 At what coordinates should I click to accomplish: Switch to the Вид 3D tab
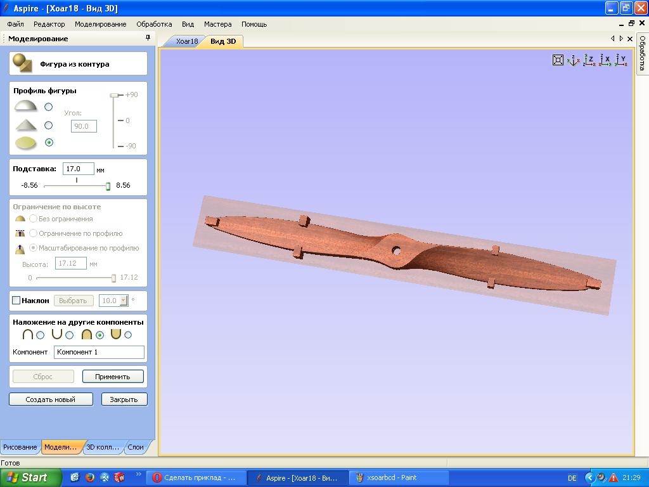[x=223, y=41]
